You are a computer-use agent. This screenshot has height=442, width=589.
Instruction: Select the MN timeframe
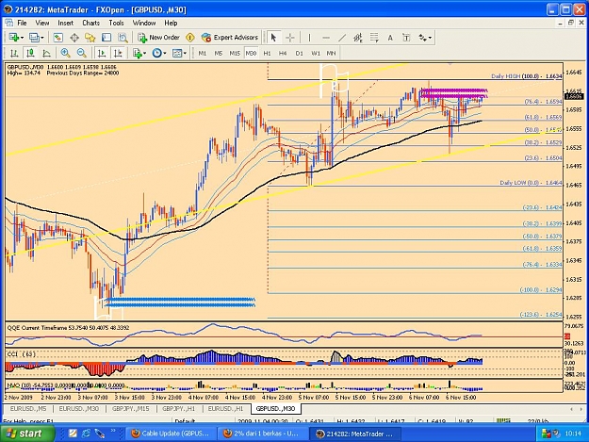click(x=331, y=54)
